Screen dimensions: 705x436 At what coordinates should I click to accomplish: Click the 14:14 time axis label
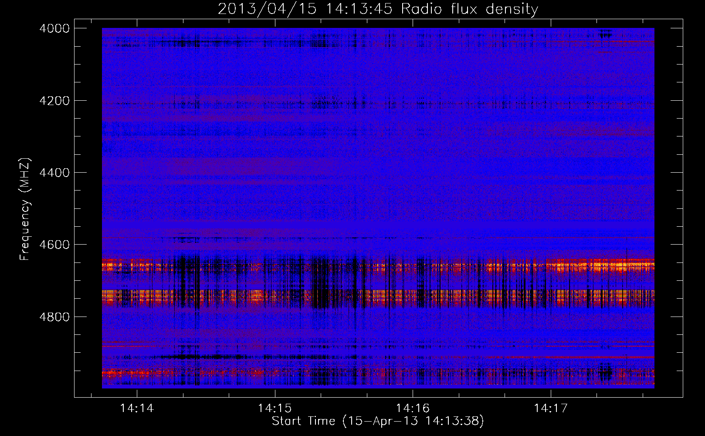[137, 408]
